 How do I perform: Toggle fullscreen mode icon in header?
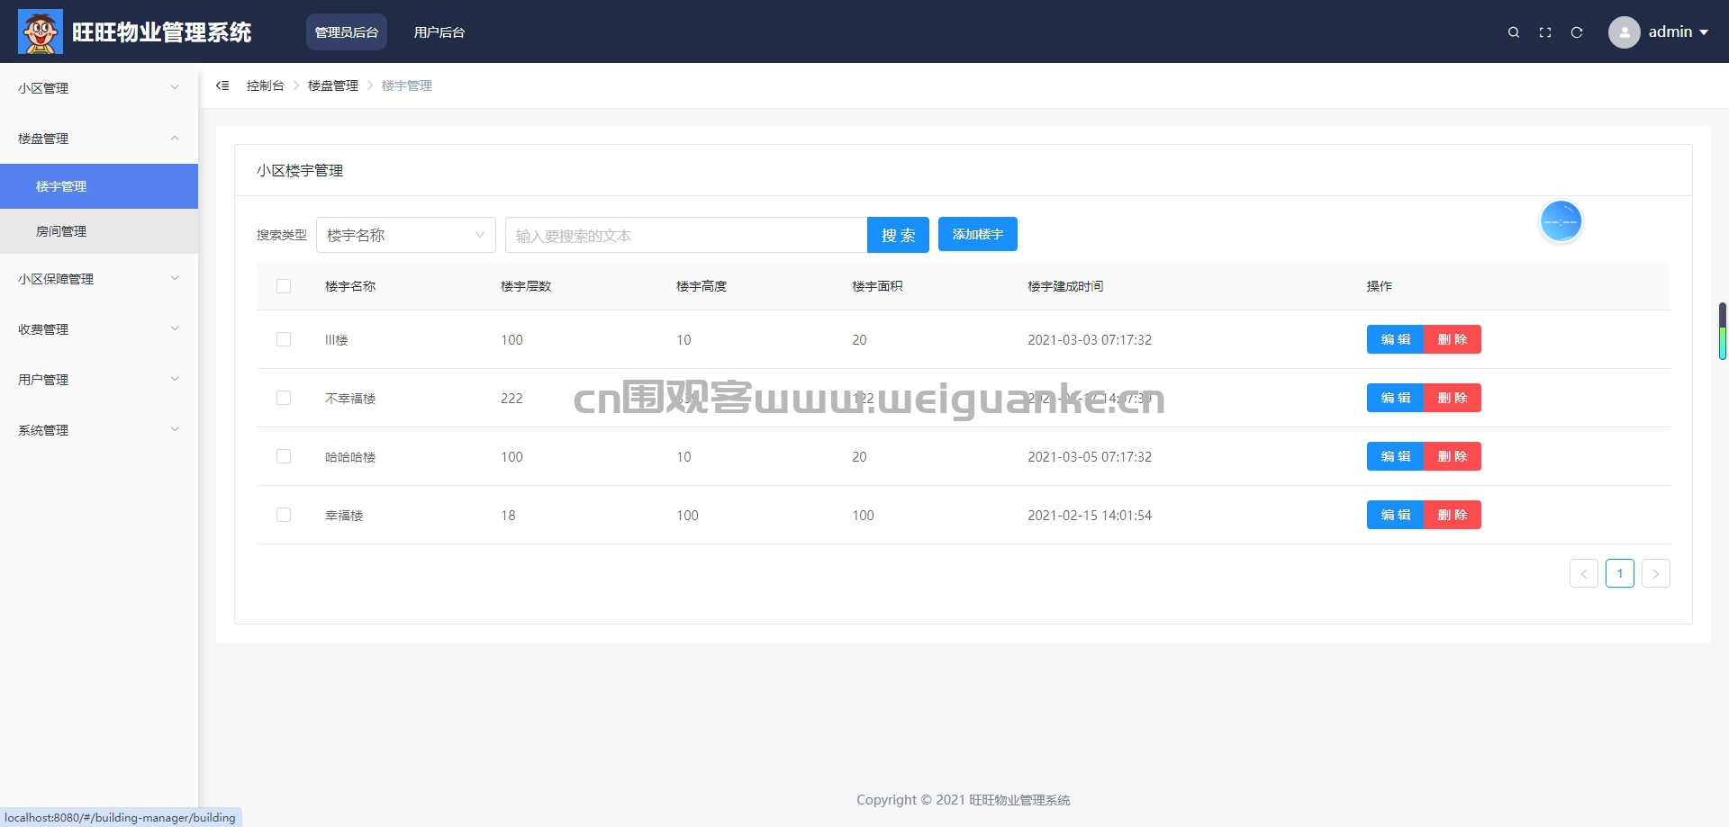tap(1545, 32)
